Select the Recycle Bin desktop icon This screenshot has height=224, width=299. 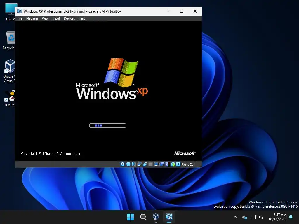click(x=9, y=41)
